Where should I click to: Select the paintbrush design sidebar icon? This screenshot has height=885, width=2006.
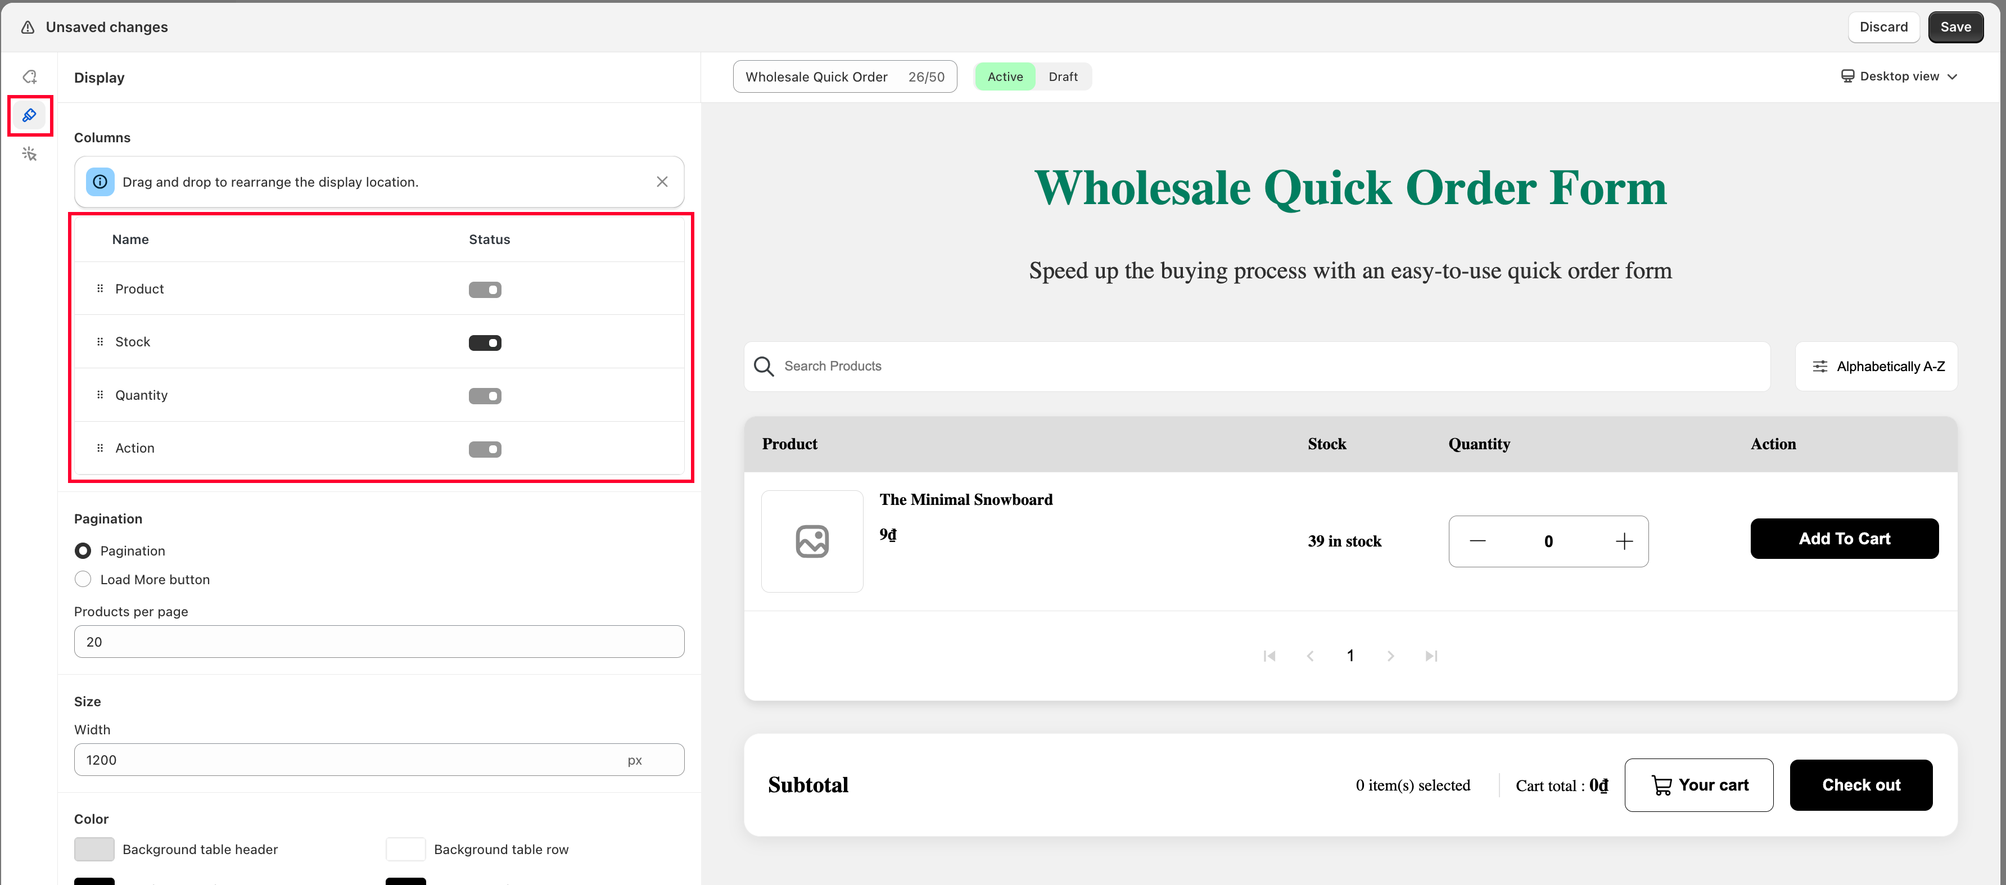[x=30, y=115]
